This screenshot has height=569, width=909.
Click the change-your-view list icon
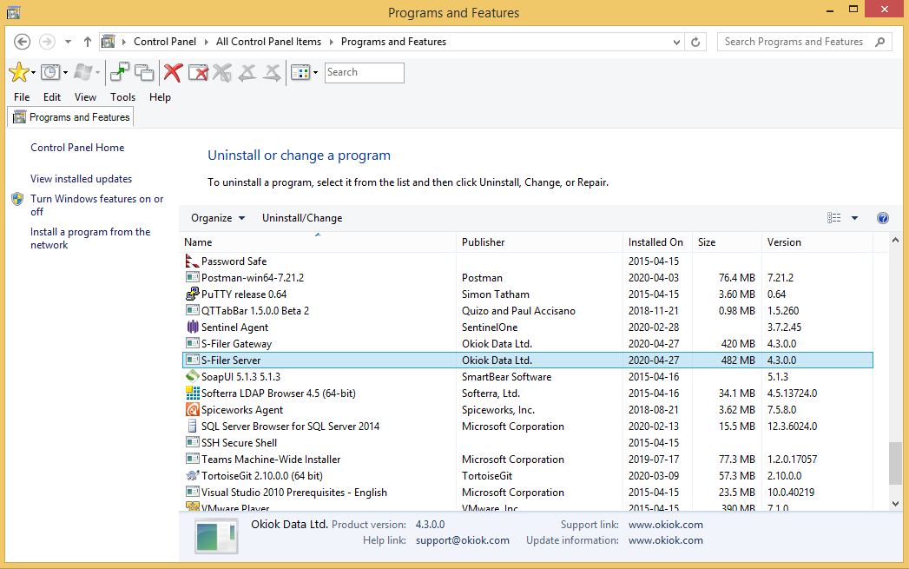point(833,218)
